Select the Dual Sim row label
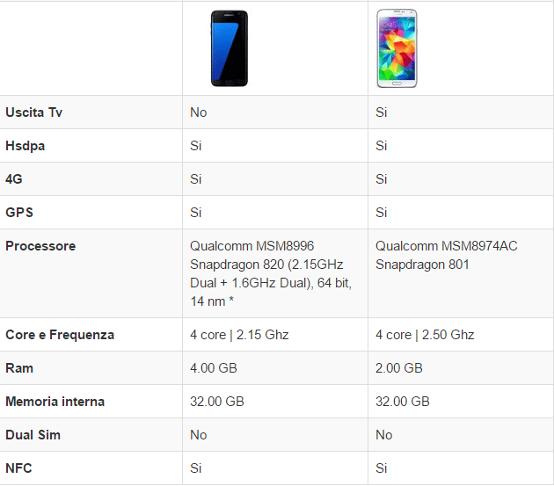554x486 pixels. point(33,435)
